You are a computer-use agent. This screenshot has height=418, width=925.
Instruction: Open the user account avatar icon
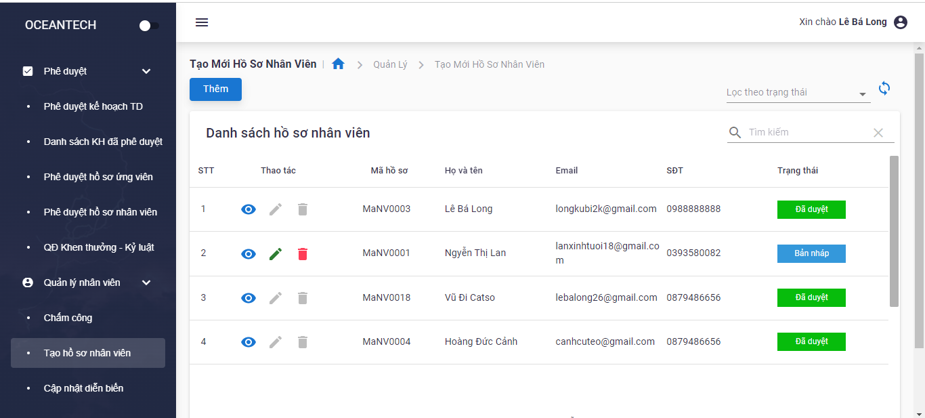901,22
